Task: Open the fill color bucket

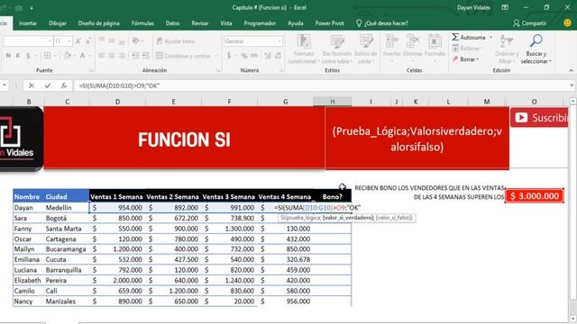Action: coord(68,56)
